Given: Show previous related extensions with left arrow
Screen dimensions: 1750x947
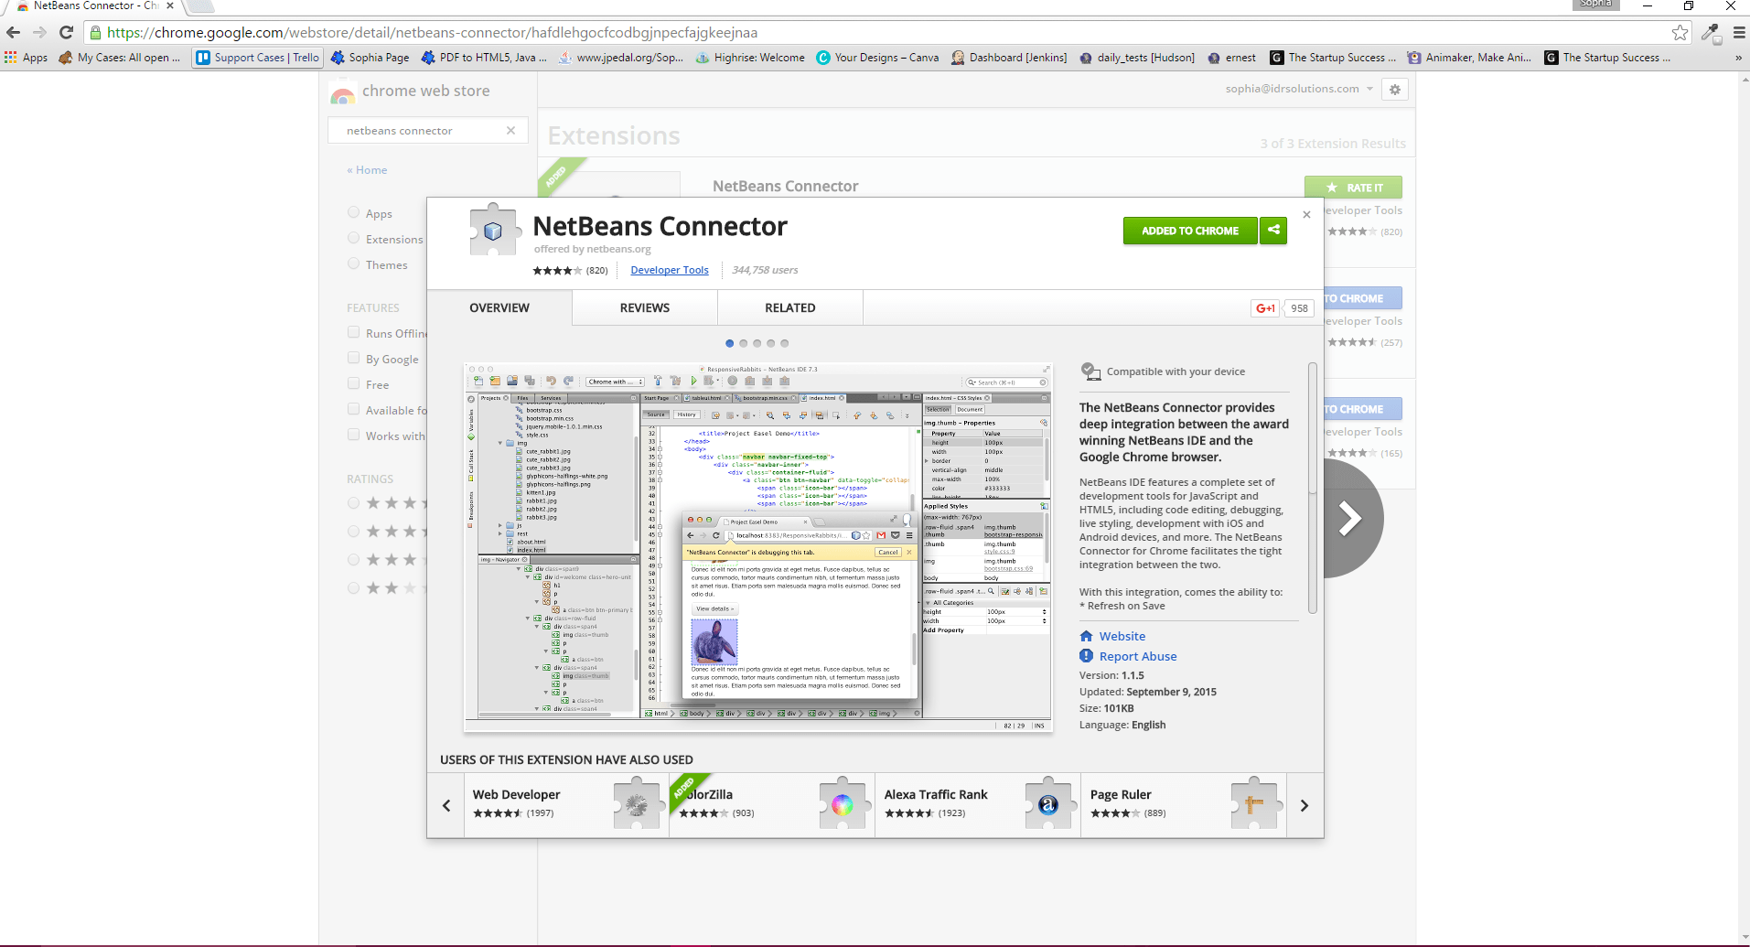Looking at the screenshot, I should click(x=446, y=805).
